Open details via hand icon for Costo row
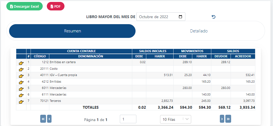 click(21, 69)
